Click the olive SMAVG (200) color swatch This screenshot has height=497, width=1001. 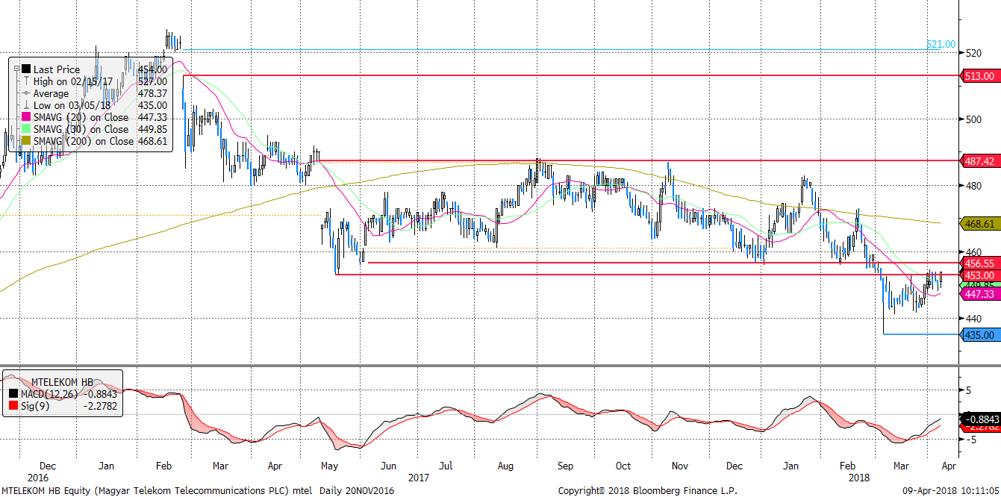point(26,141)
